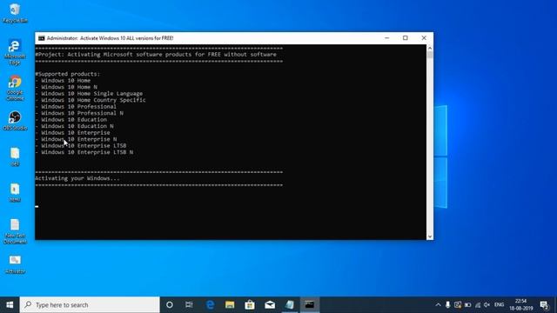
Task: Close the Administrator command prompt window
Action: (x=424, y=38)
